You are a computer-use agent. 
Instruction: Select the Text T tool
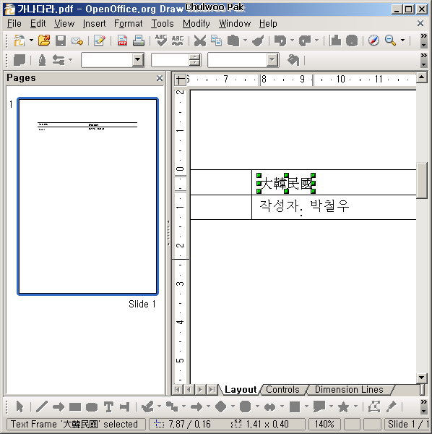point(108,407)
